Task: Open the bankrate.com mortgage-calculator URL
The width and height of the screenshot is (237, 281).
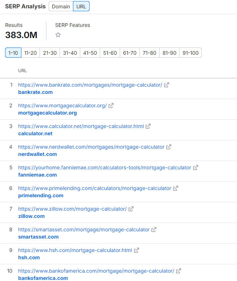Action: click(90, 85)
